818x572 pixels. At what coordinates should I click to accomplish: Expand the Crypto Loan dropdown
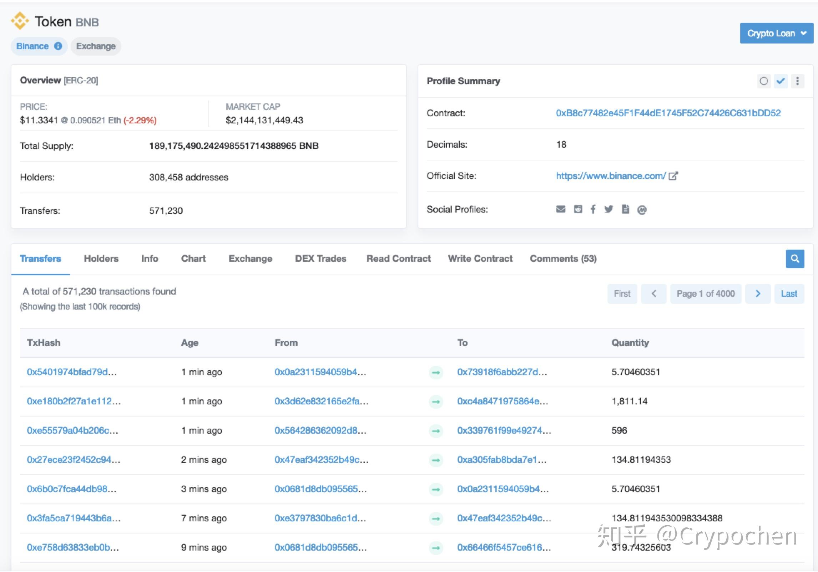click(x=776, y=34)
